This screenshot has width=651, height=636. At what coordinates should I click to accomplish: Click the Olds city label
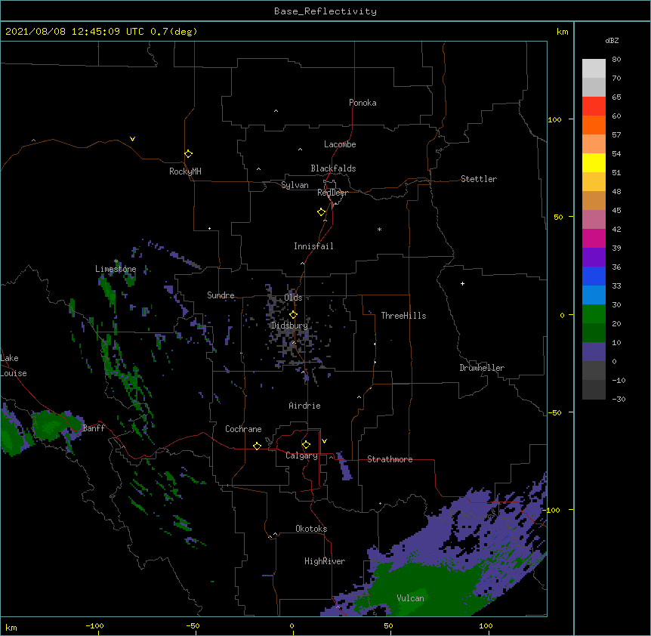point(293,298)
